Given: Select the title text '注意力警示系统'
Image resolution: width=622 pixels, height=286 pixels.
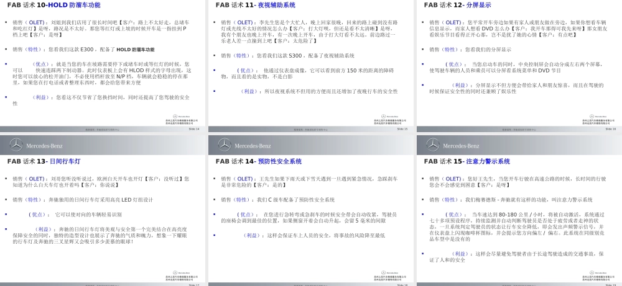Looking at the screenshot, I should [488, 161].
